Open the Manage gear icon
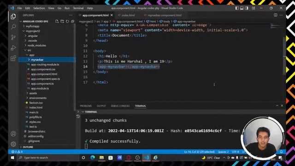Viewport: 295px width, 166px height. (x=13, y=144)
